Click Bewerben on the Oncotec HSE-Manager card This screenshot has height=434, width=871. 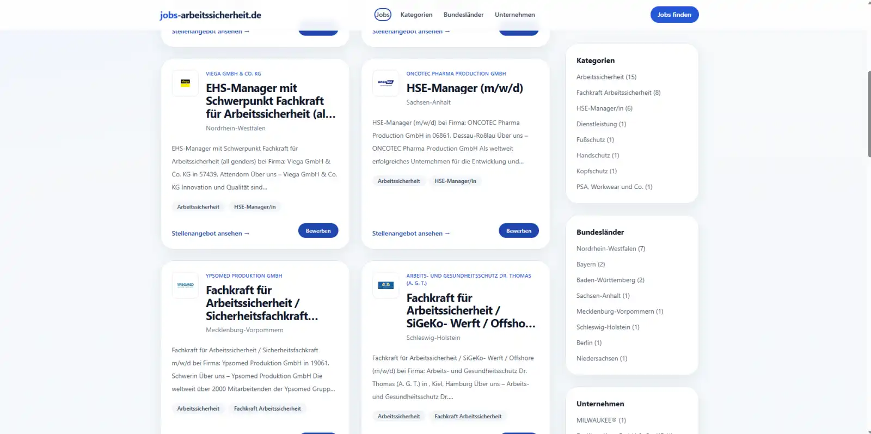pos(519,231)
